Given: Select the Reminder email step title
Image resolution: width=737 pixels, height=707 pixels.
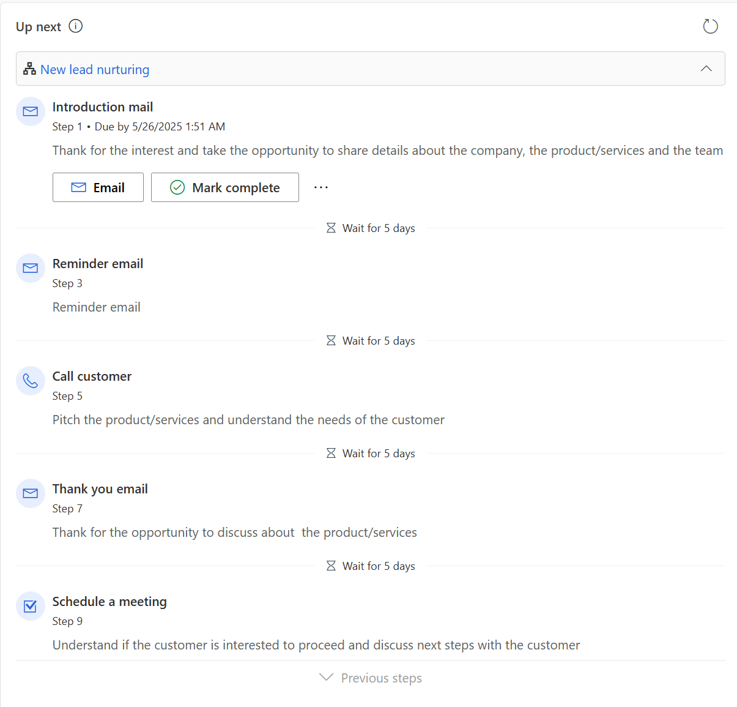Looking at the screenshot, I should (98, 264).
